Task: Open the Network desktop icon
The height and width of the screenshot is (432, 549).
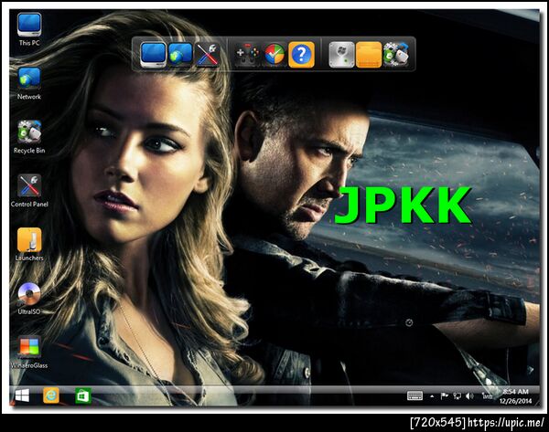Action: coord(29,83)
